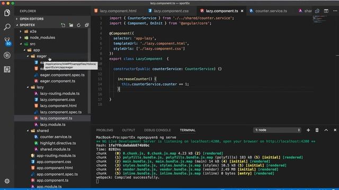
Task: Collapse all folders in SPORTEX explorer
Action: point(87,25)
